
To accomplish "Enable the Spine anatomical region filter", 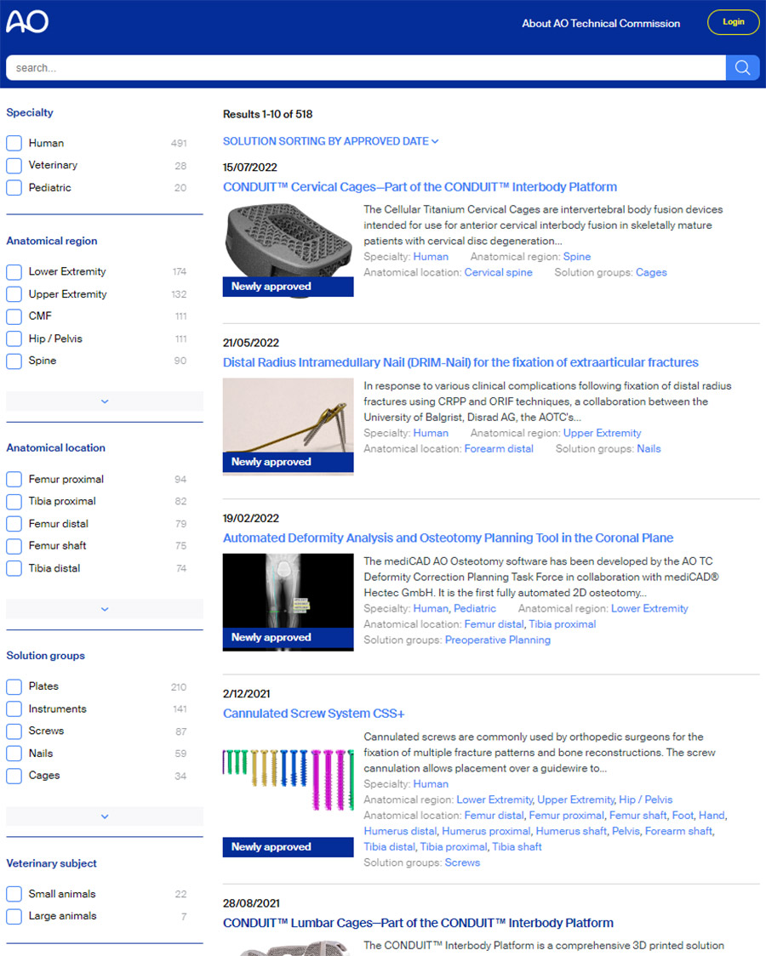I will 14,361.
